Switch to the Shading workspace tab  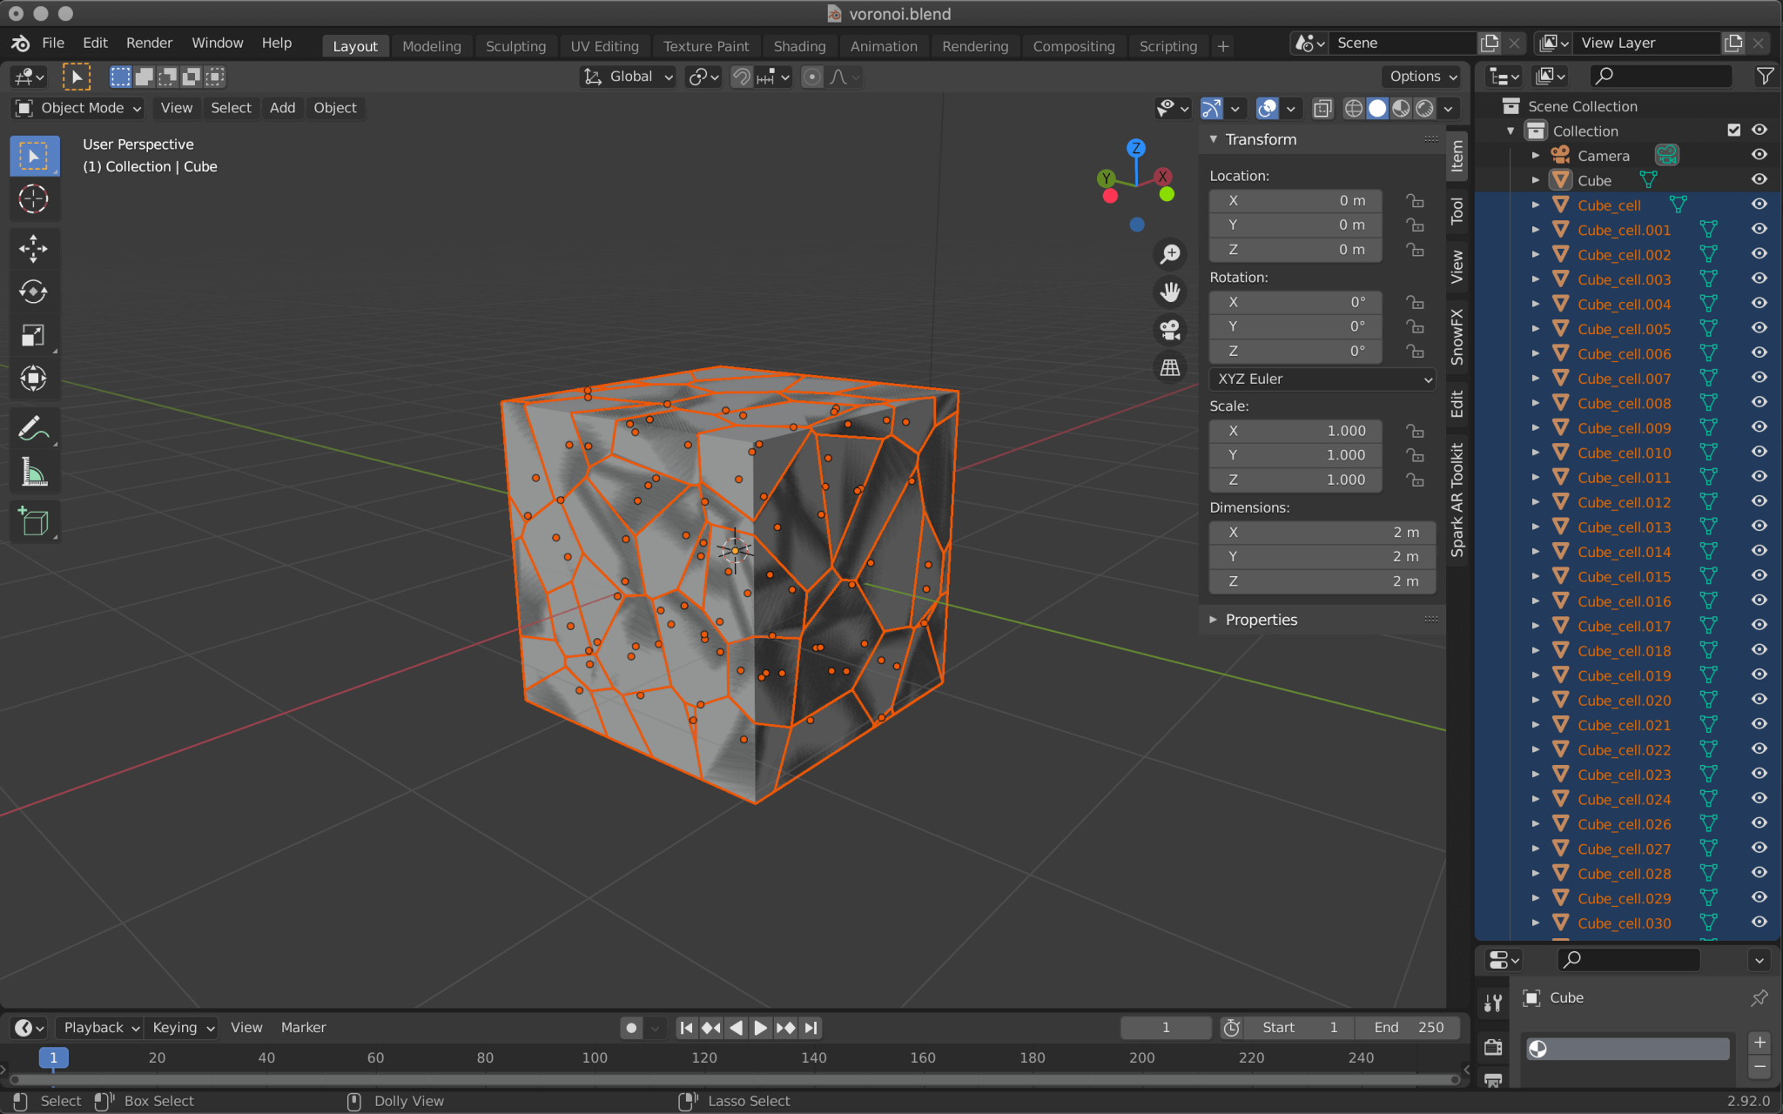tap(800, 46)
